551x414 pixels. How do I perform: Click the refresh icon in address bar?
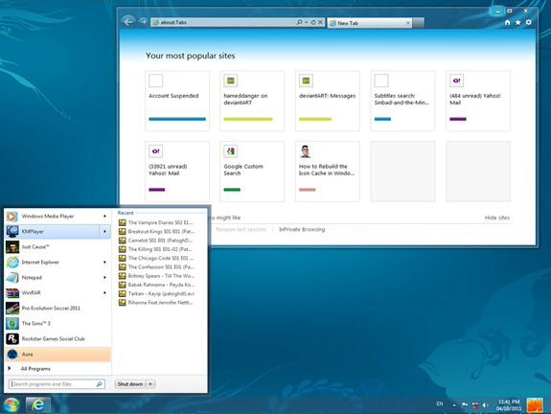point(313,22)
